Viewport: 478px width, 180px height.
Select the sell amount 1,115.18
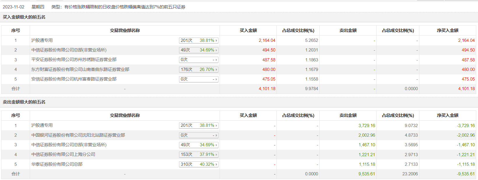pyautogui.click(x=367, y=164)
